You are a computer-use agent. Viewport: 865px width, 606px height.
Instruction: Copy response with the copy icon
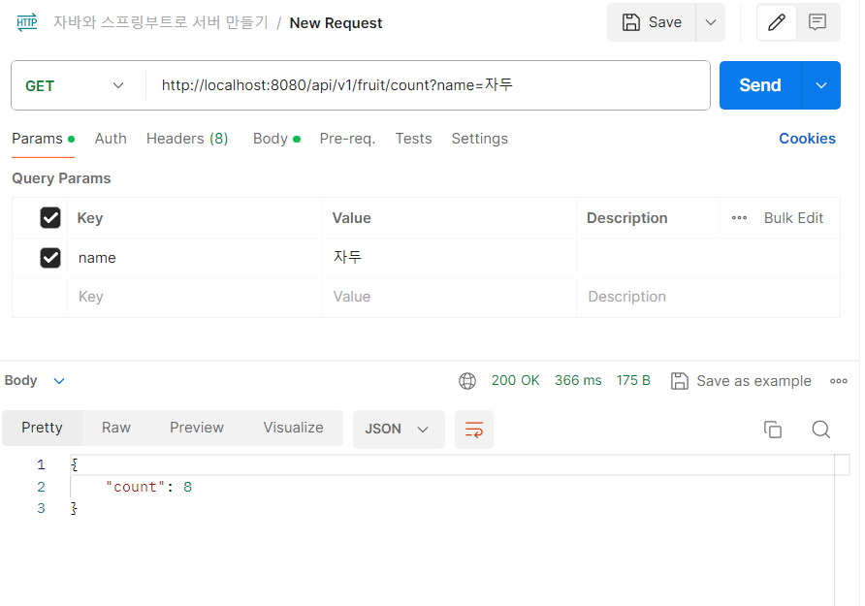tap(773, 430)
